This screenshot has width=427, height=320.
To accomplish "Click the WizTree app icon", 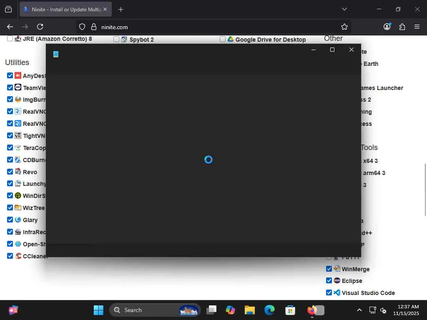I will tap(18, 207).
